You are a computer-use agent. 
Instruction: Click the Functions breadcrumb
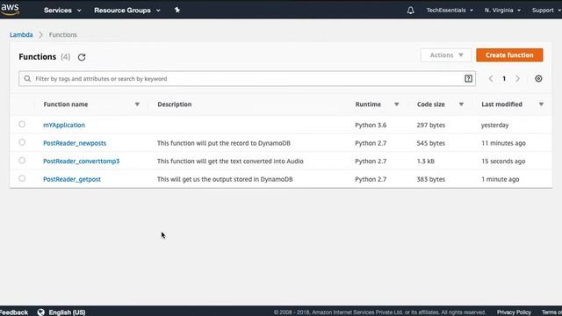(62, 35)
